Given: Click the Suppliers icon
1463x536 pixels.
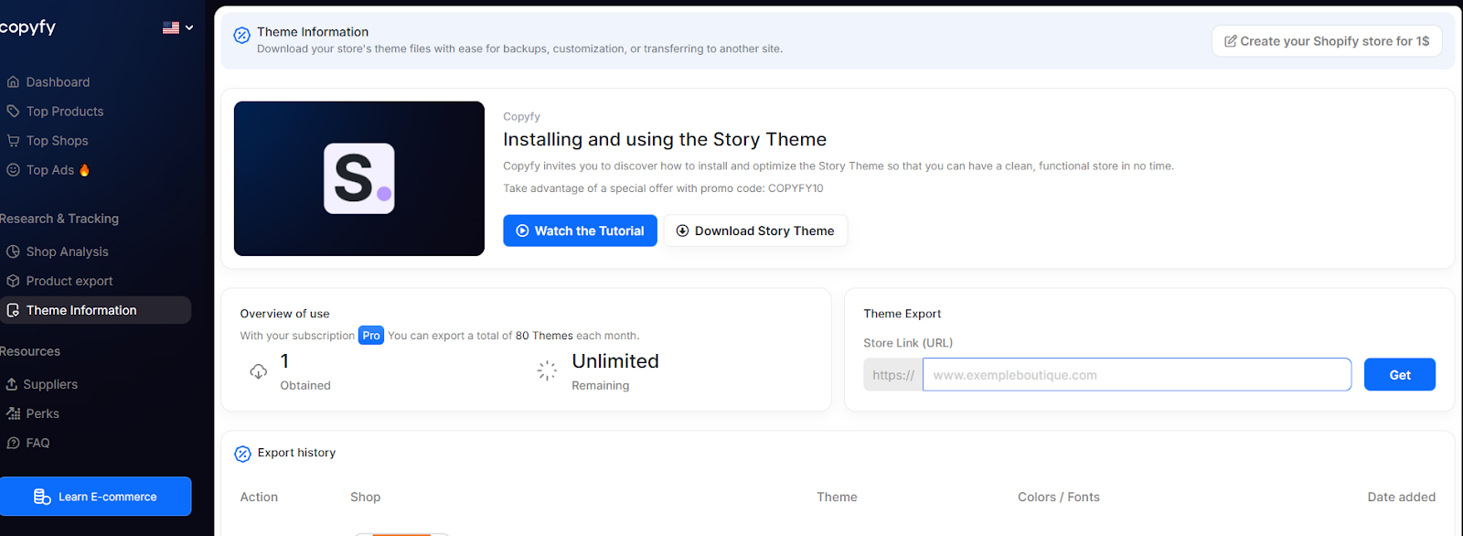Looking at the screenshot, I should [x=12, y=384].
